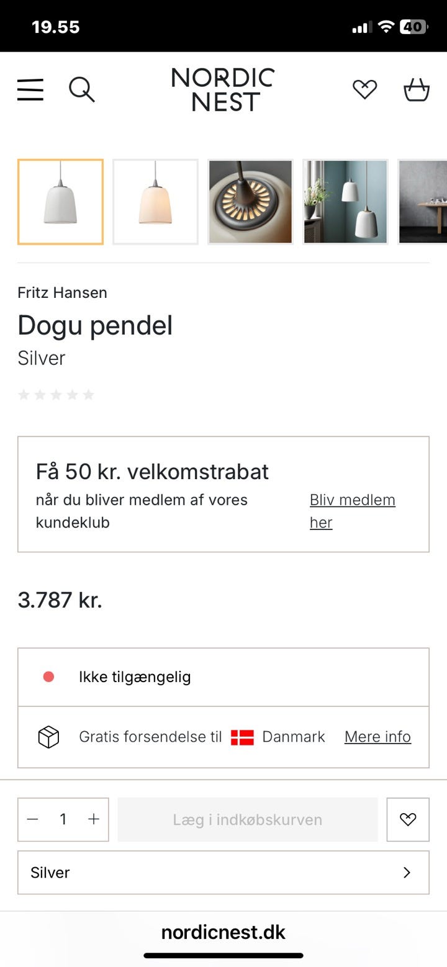447x967 pixels.
Task: Tap the chevron on Silver selector
Action: point(407,872)
